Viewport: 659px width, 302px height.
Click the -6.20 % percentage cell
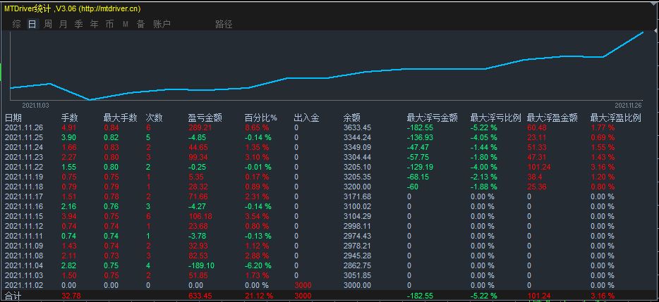click(x=258, y=265)
